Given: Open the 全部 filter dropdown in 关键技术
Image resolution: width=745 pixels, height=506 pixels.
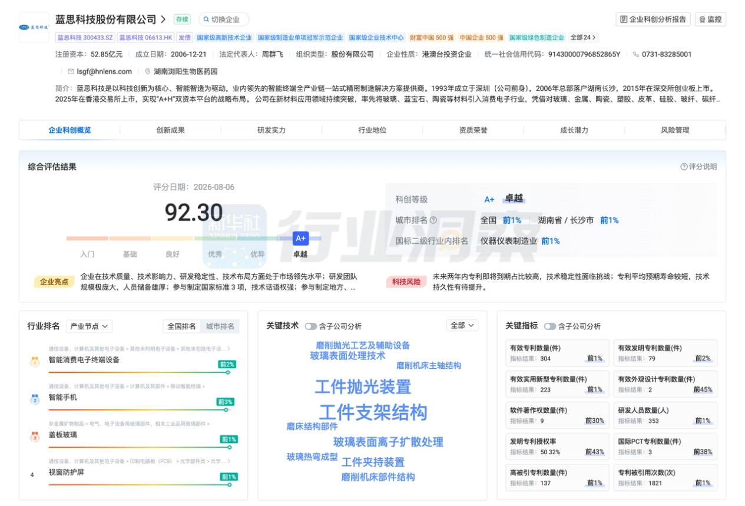Looking at the screenshot, I should [x=462, y=326].
